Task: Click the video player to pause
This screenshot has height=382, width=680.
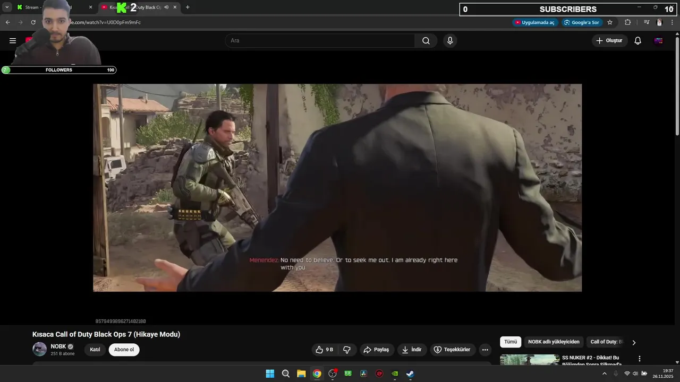Action: (x=337, y=187)
